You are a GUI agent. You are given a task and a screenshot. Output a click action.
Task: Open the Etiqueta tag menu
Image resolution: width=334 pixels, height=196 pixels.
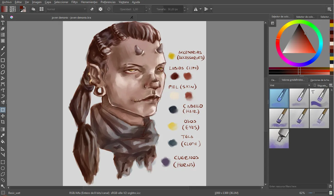click(x=320, y=85)
